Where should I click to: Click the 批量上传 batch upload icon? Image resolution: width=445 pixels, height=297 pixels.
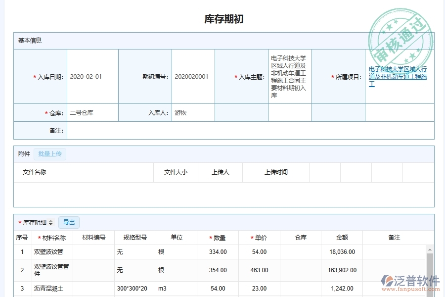click(x=49, y=153)
